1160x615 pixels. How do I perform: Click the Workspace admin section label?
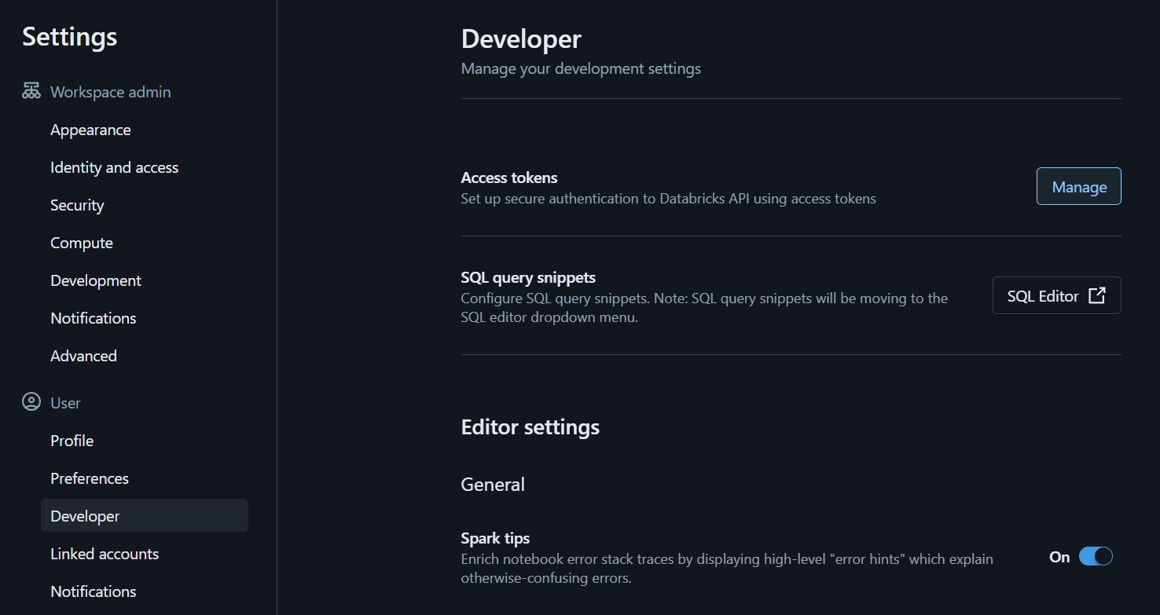click(110, 92)
